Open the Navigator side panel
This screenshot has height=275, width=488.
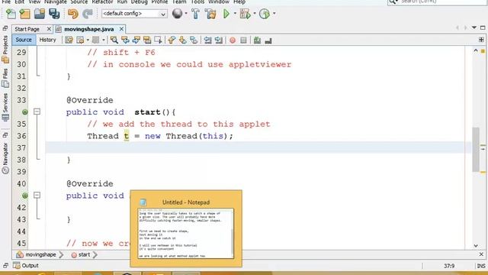click(x=5, y=158)
